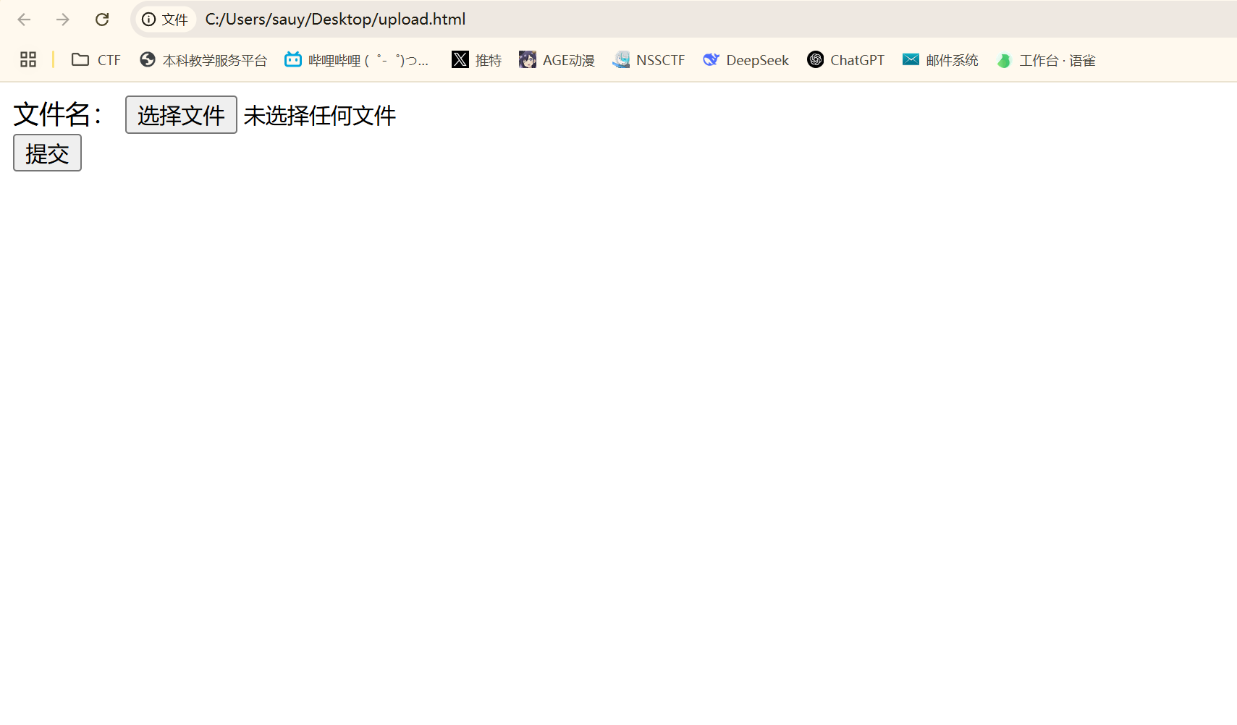This screenshot has height=725, width=1237.
Task: Open the 推特 X bookmark
Action: (x=476, y=60)
